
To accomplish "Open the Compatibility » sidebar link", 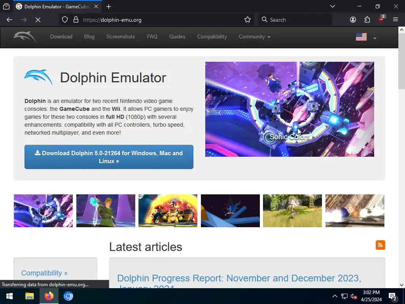I will 44,273.
